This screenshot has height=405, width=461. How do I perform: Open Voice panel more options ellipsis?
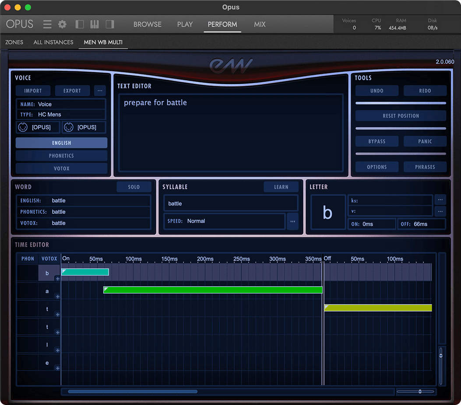(100, 91)
